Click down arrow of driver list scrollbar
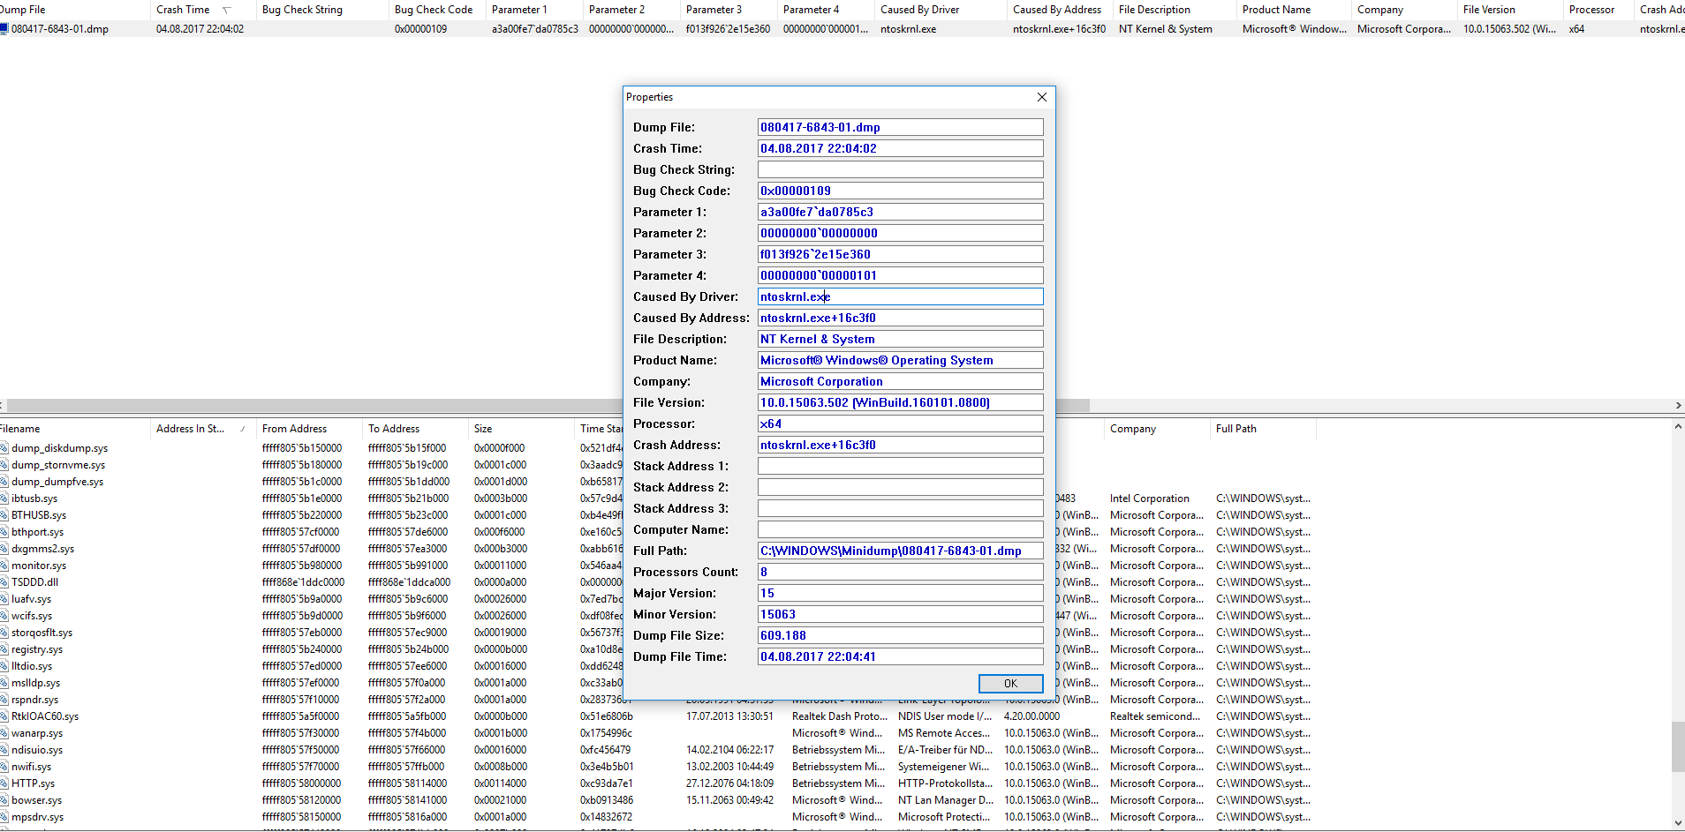 (1678, 823)
